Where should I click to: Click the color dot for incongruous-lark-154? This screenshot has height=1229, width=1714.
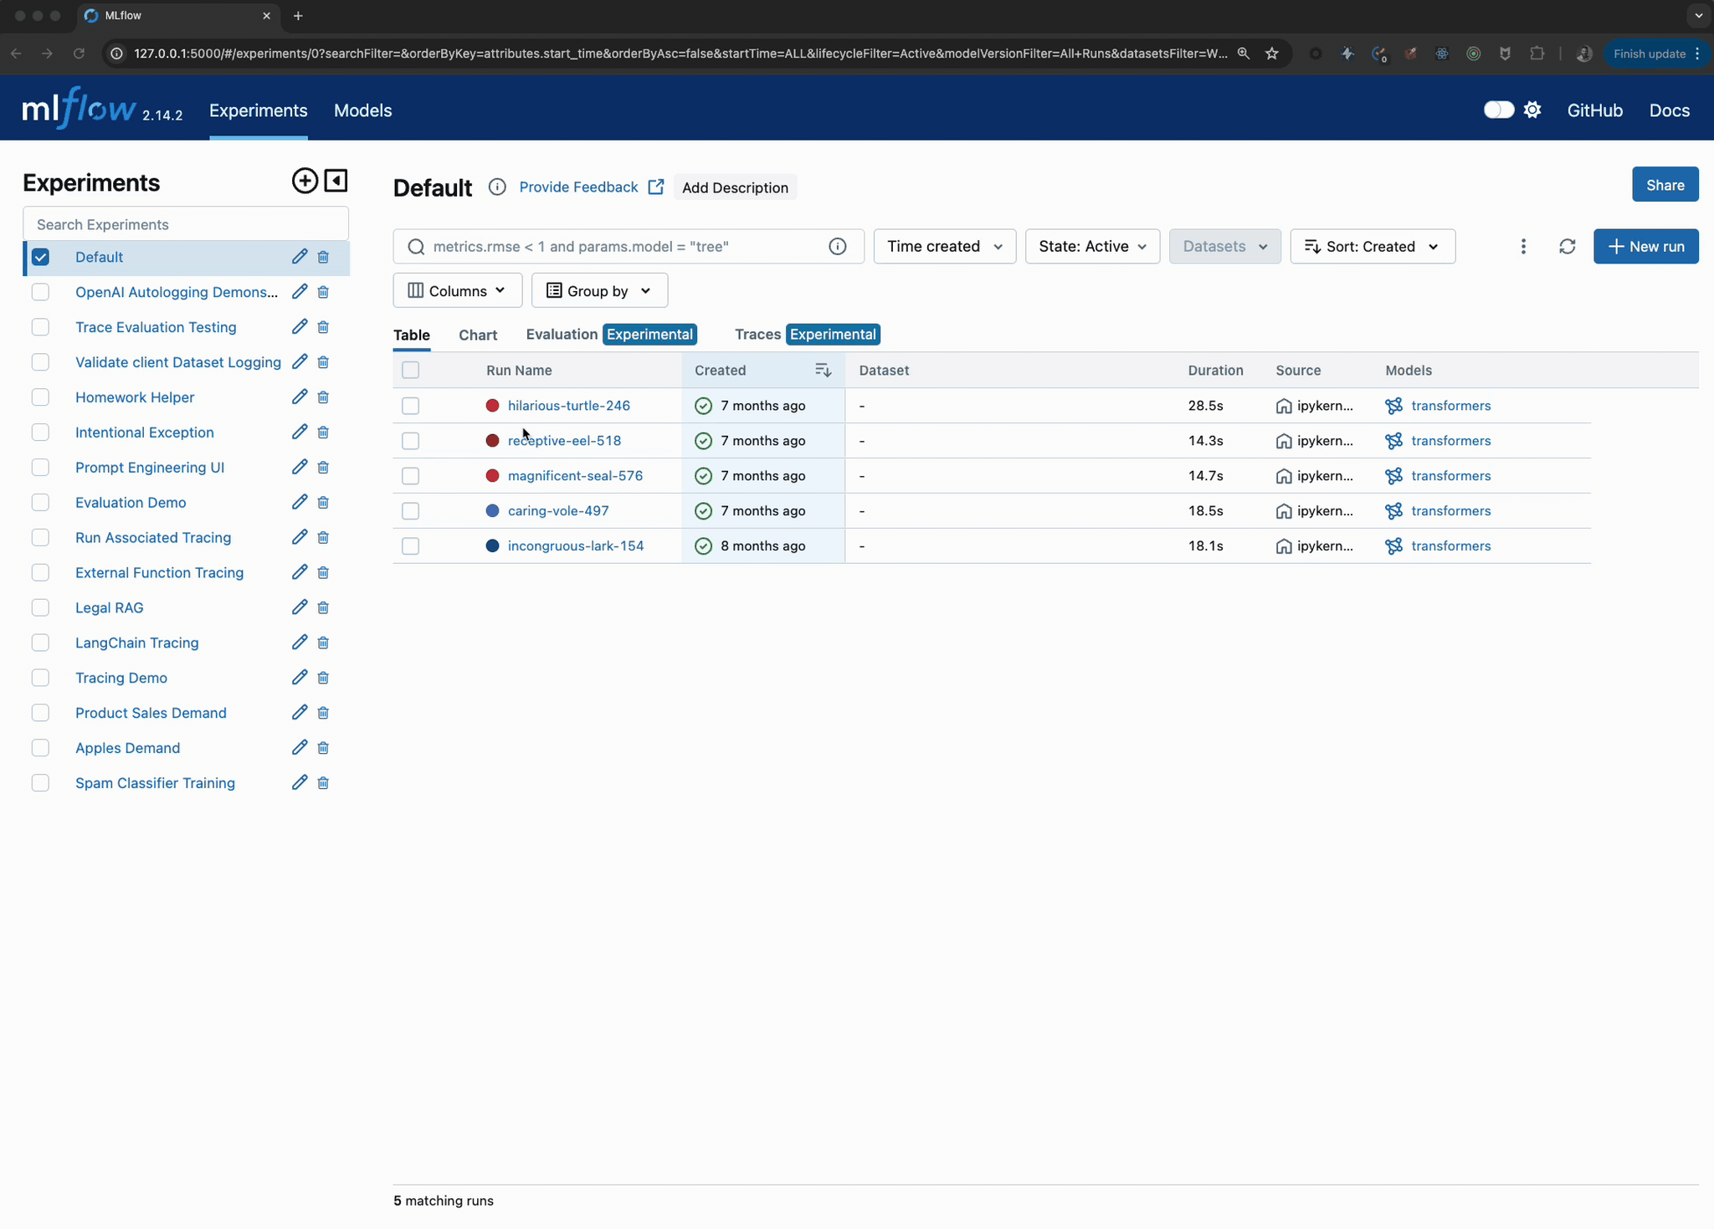(492, 545)
